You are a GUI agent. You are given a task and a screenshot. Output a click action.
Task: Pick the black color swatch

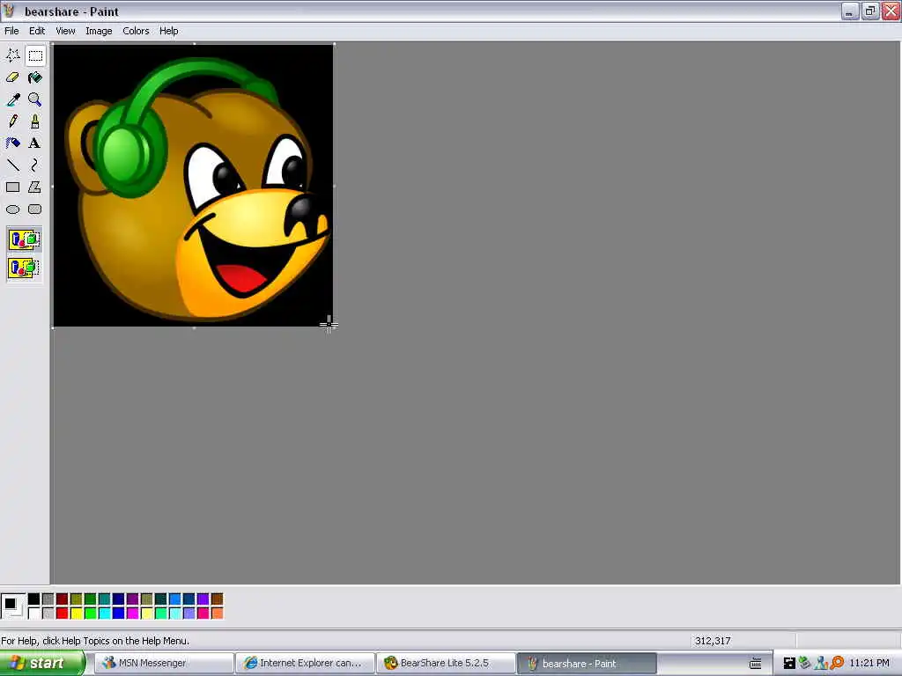(34, 599)
